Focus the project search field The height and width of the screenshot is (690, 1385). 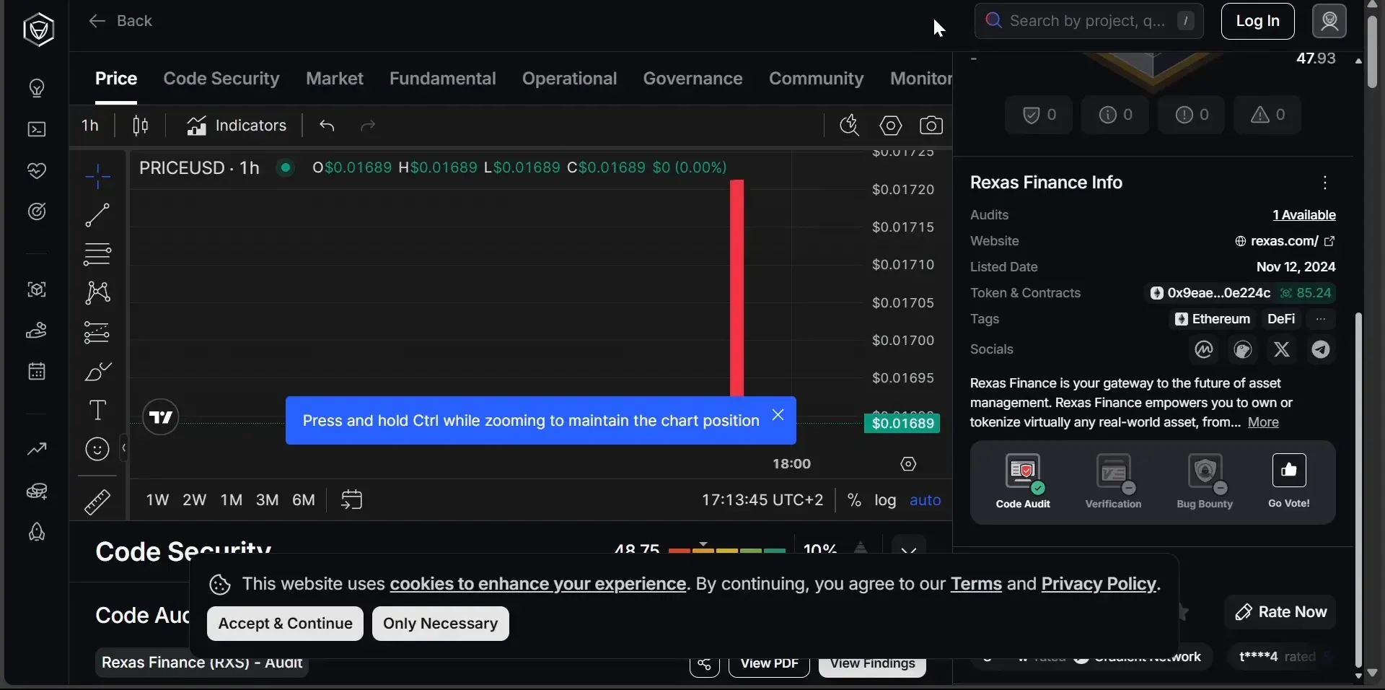point(1089,21)
